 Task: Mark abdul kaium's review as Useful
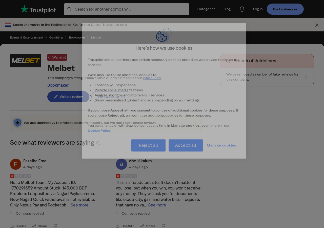click(125, 226)
